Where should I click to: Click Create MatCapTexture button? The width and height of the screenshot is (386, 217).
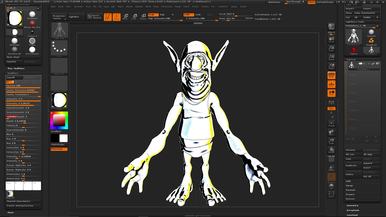click(23, 206)
